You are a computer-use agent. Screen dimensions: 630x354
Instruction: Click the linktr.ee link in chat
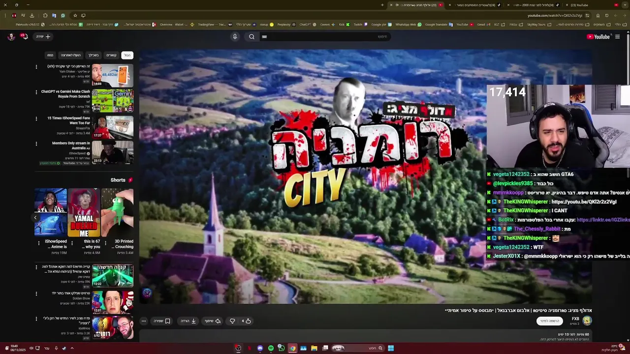point(603,220)
